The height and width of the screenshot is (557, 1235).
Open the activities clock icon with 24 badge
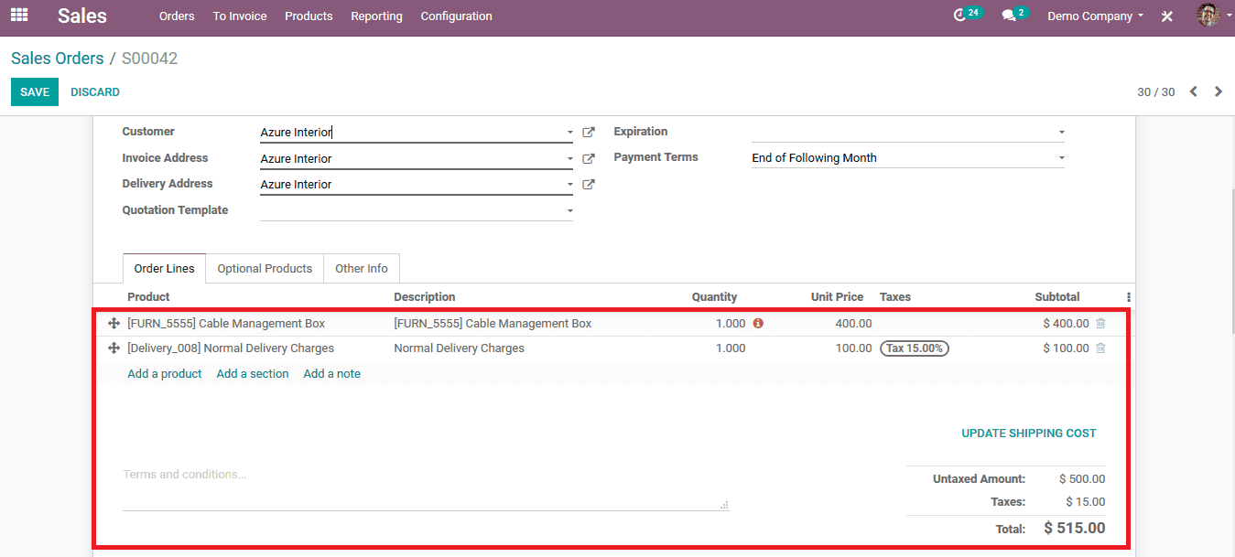(x=967, y=15)
